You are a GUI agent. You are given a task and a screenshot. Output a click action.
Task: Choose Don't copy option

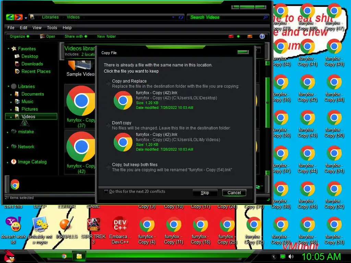click(x=175, y=136)
